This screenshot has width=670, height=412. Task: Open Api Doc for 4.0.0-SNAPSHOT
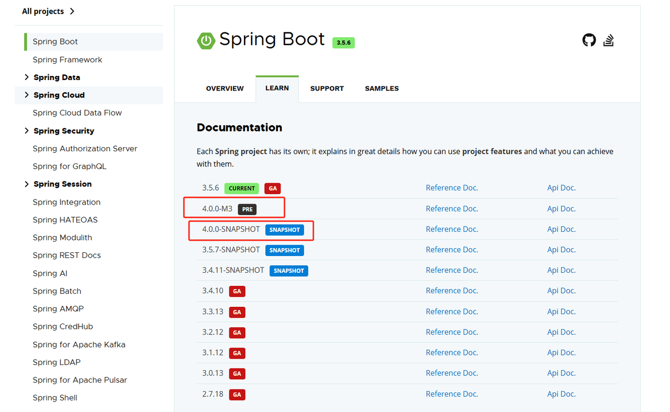point(561,229)
